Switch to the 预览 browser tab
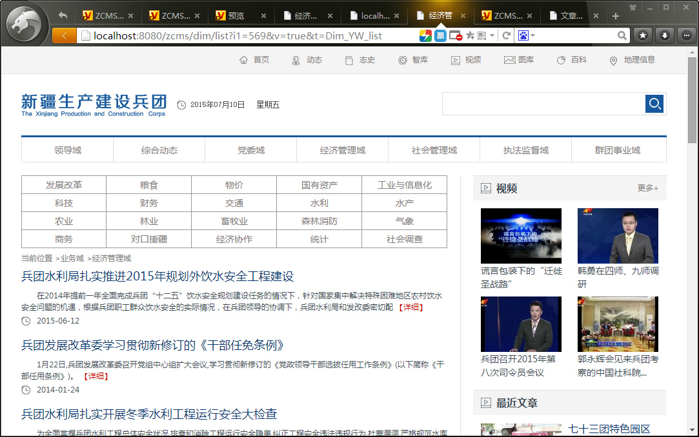This screenshot has height=437, width=699. tap(236, 16)
